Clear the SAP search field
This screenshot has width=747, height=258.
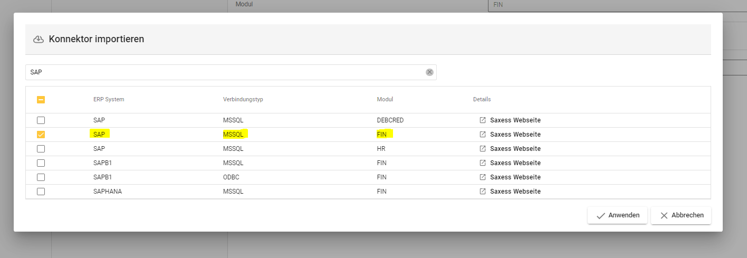coord(429,72)
